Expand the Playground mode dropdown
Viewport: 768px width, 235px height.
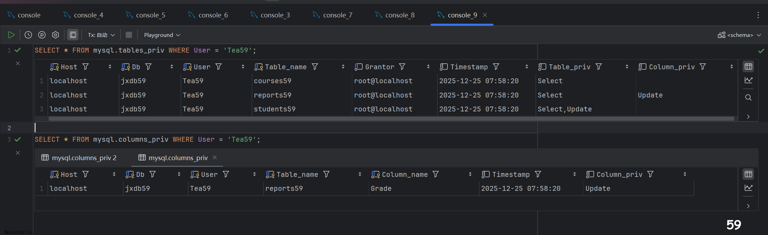tap(162, 35)
